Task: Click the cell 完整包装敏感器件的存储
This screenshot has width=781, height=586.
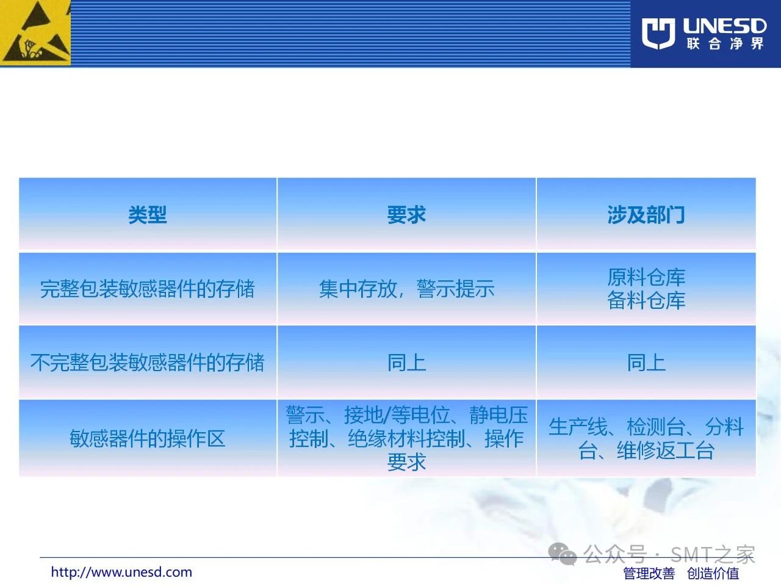Action: coord(148,288)
